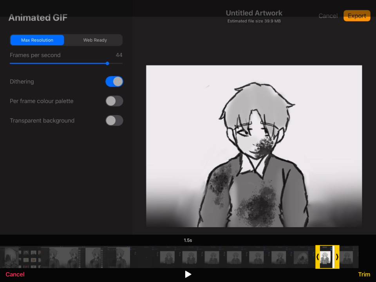Click the left trim handle chevron

click(x=318, y=257)
